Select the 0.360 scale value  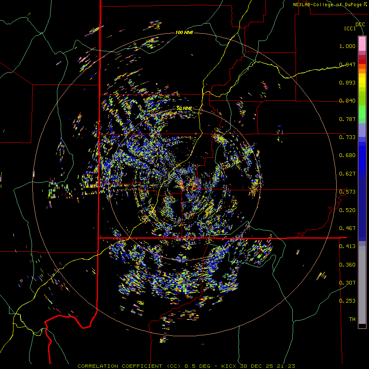[x=347, y=264]
